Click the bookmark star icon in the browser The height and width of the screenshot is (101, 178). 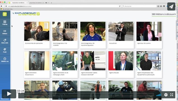click(x=158, y=6)
